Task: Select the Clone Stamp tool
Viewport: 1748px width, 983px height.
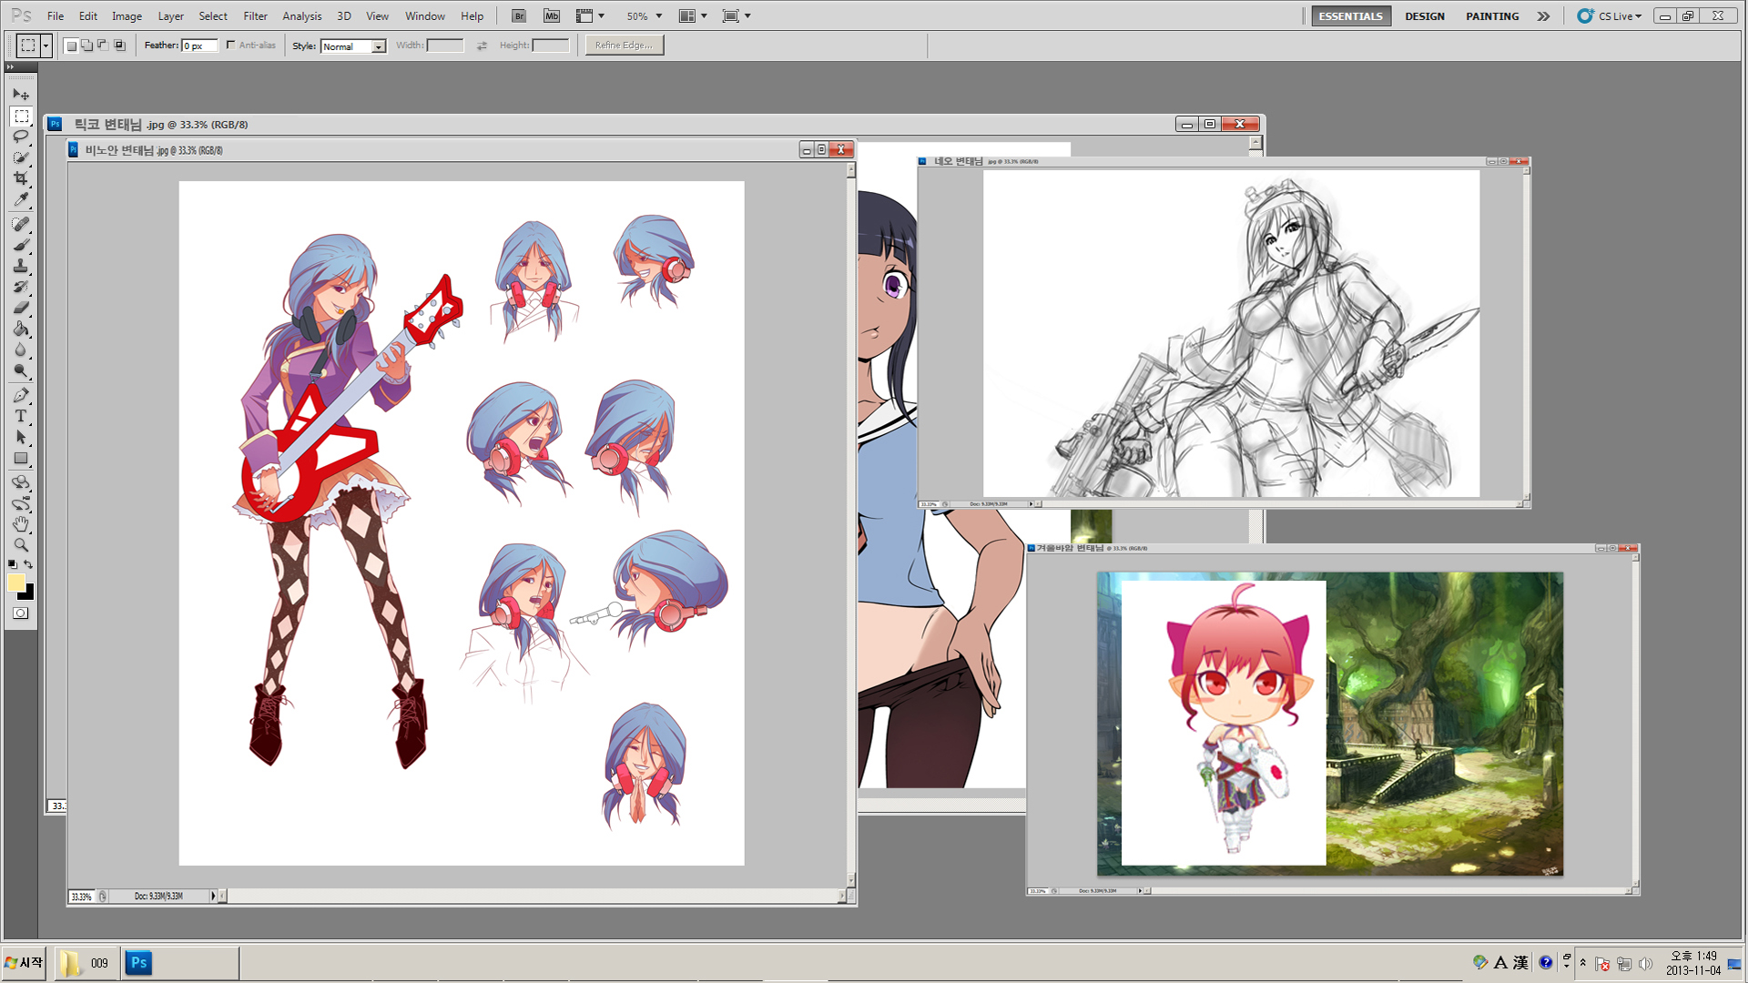Action: point(21,266)
